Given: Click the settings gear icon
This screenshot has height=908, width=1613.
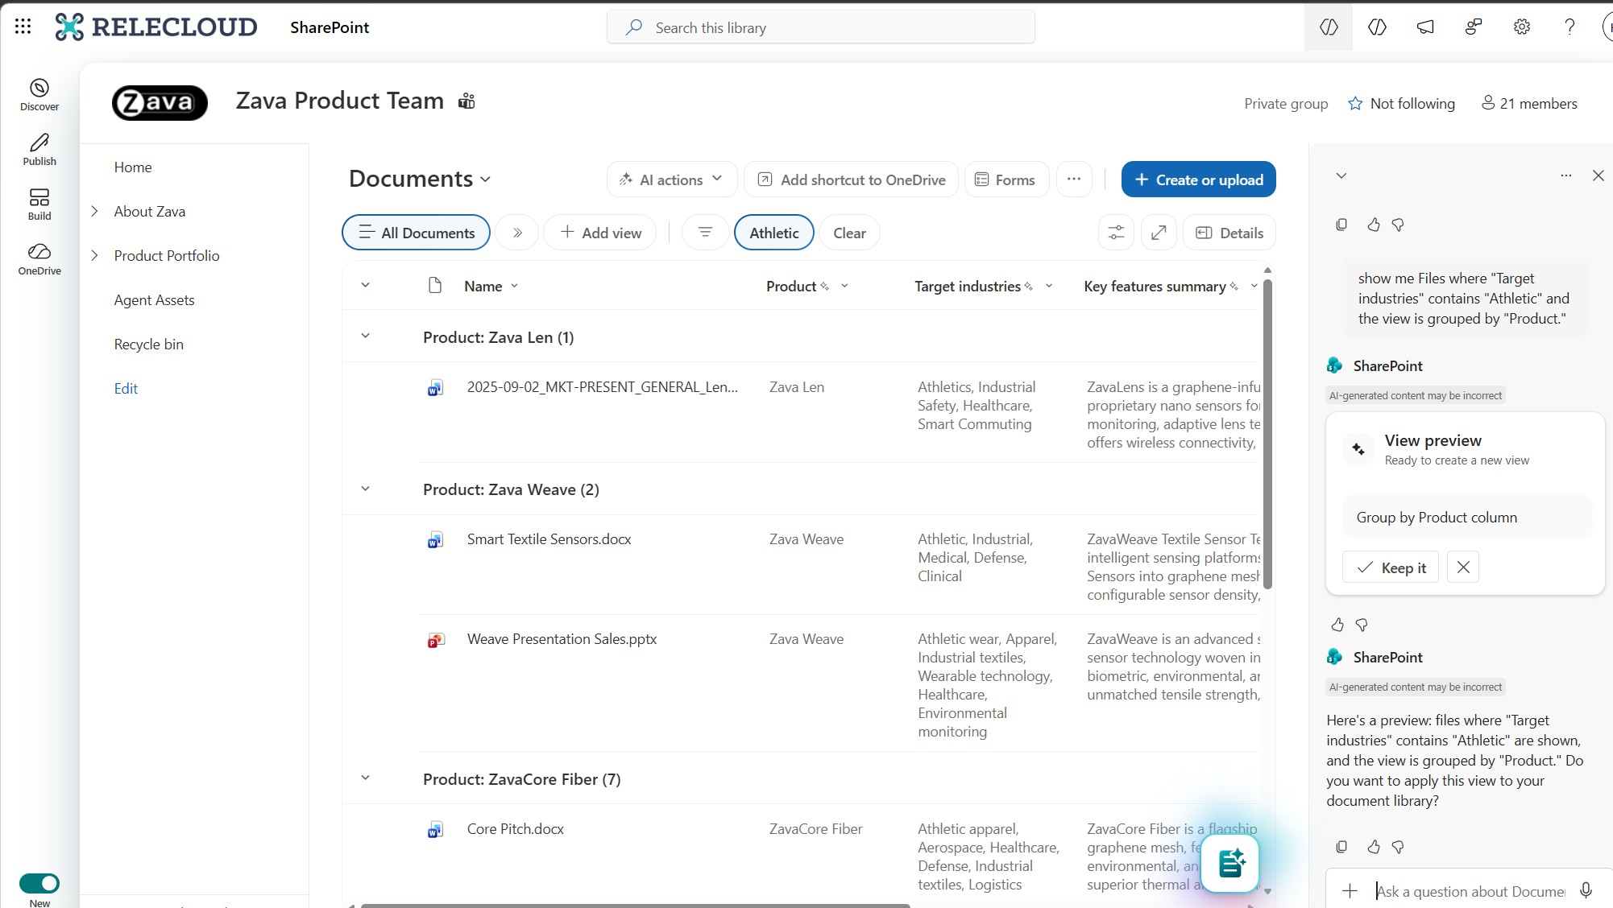Looking at the screenshot, I should (x=1521, y=27).
